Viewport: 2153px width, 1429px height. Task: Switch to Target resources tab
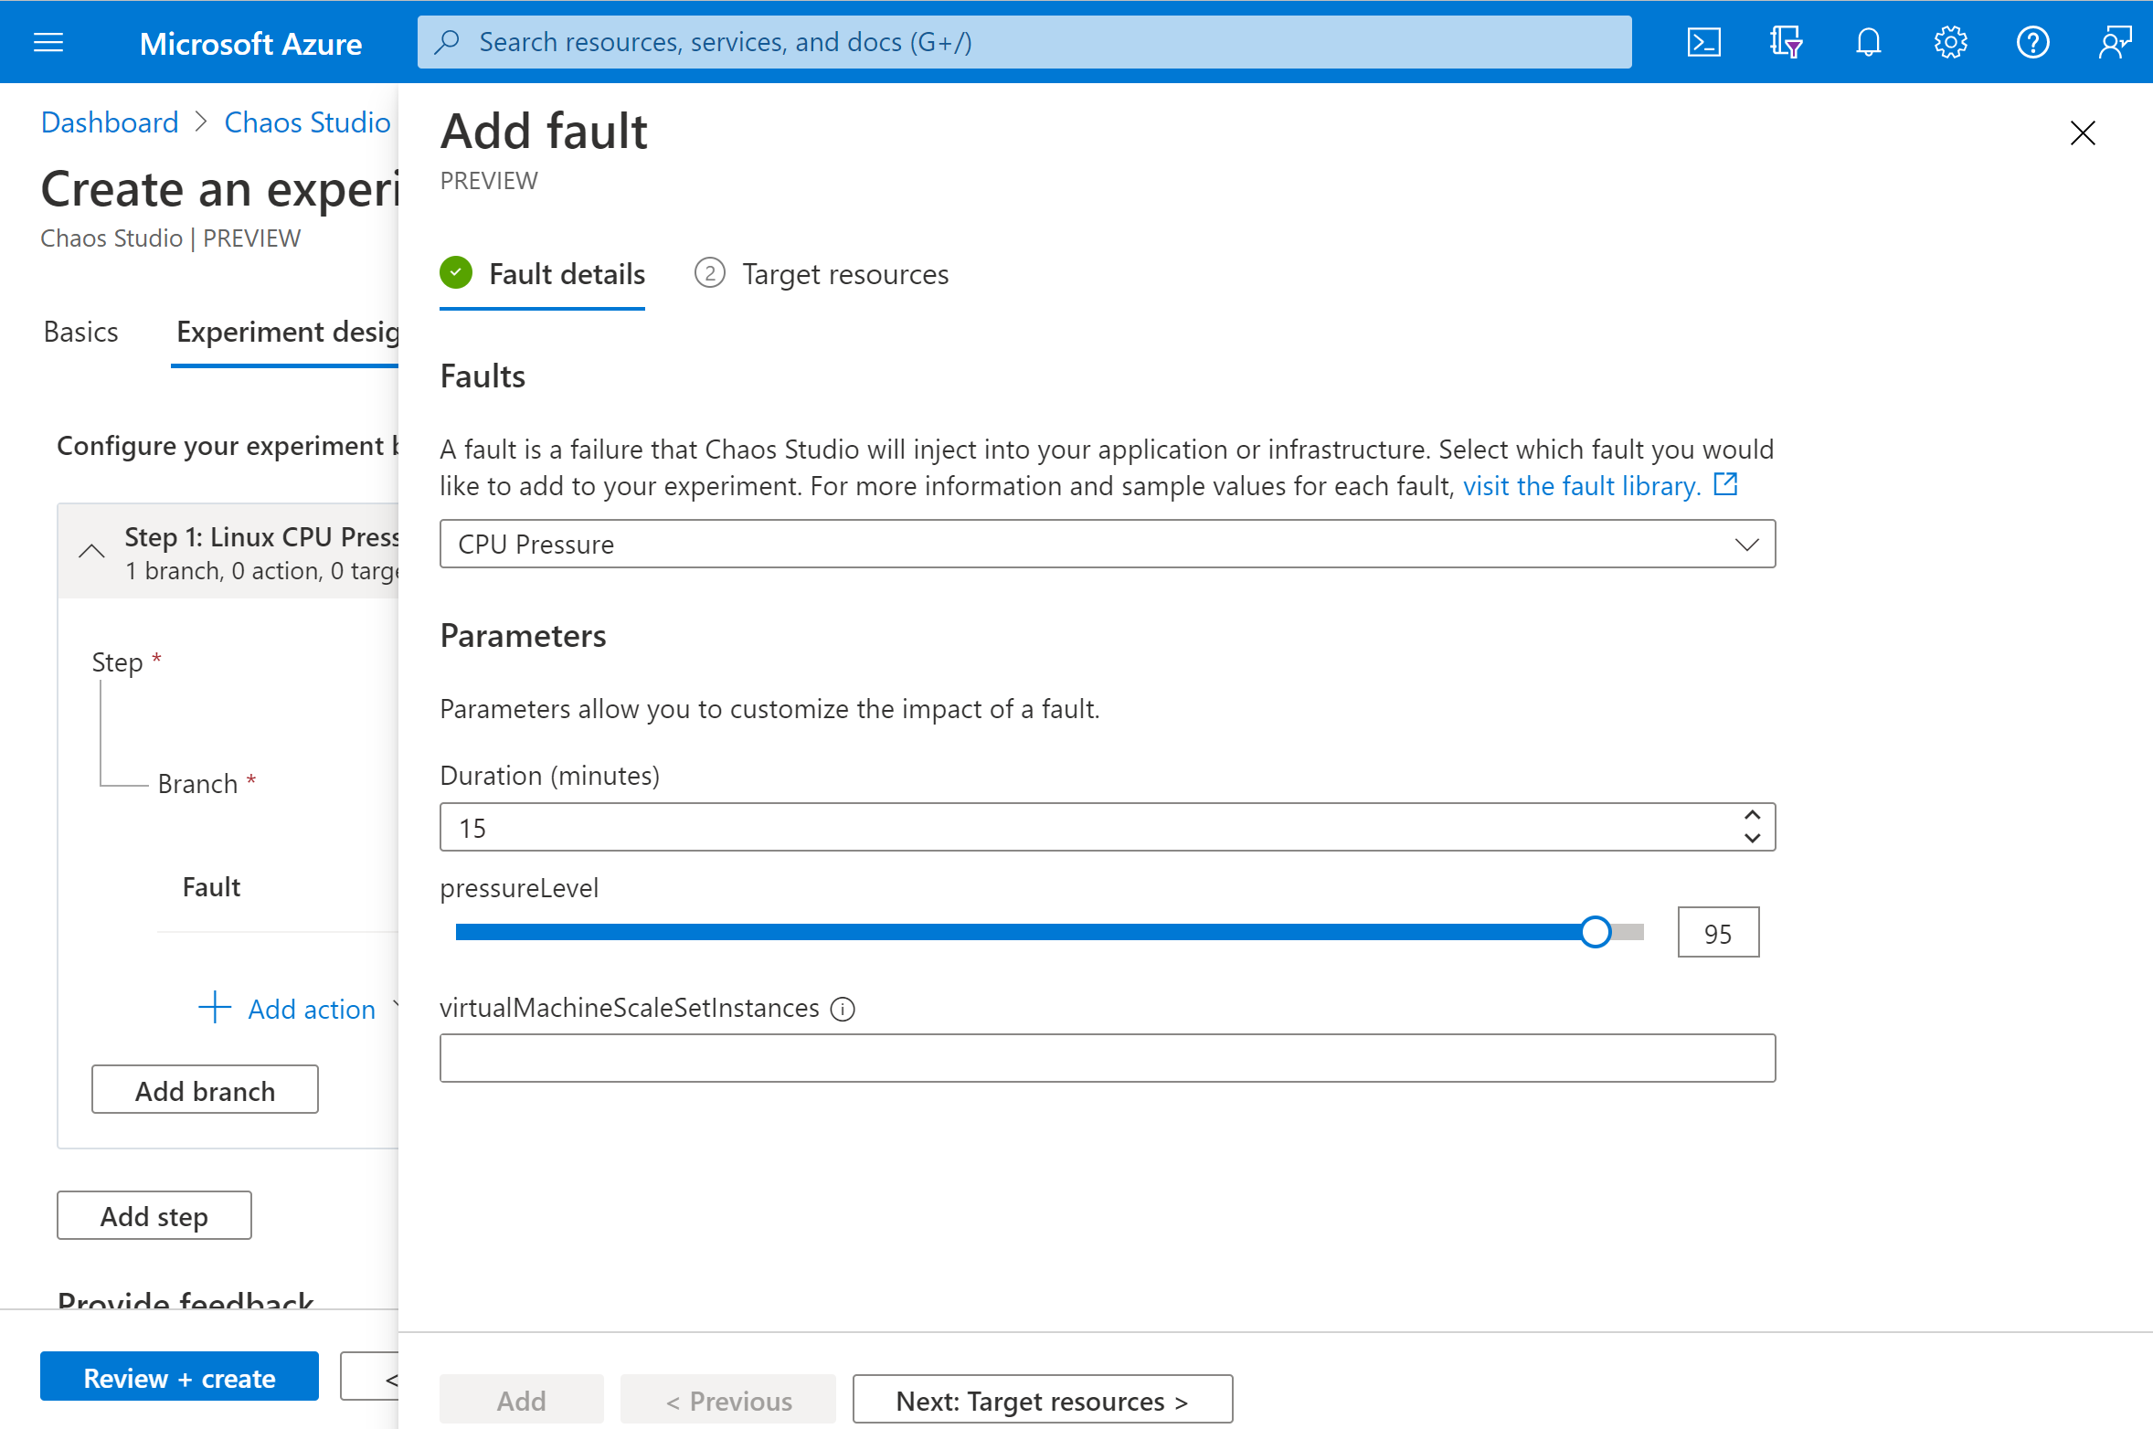coord(843,272)
